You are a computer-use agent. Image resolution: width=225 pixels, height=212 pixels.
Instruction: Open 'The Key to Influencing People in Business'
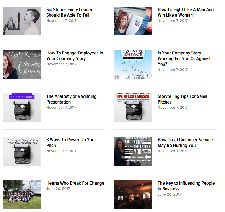pyautogui.click(x=186, y=186)
